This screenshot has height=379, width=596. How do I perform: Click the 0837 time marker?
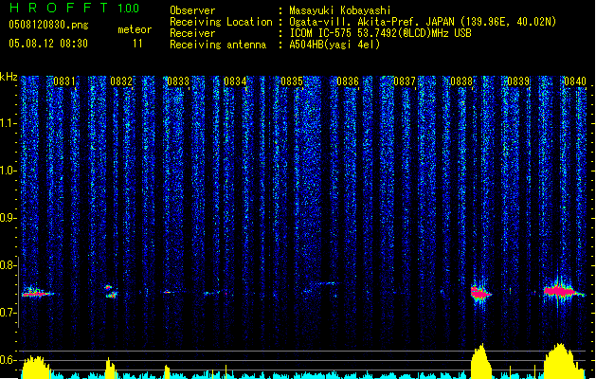[405, 81]
